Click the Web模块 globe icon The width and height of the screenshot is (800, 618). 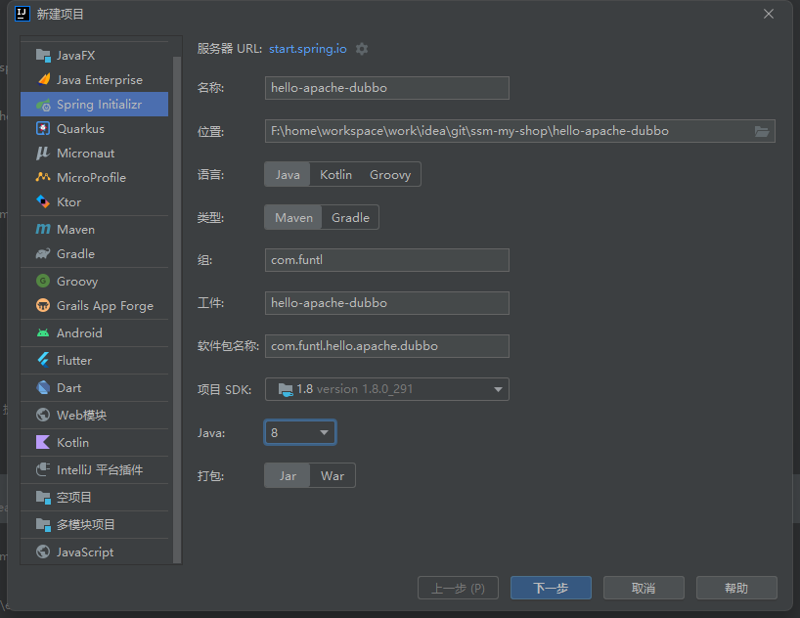pos(43,415)
